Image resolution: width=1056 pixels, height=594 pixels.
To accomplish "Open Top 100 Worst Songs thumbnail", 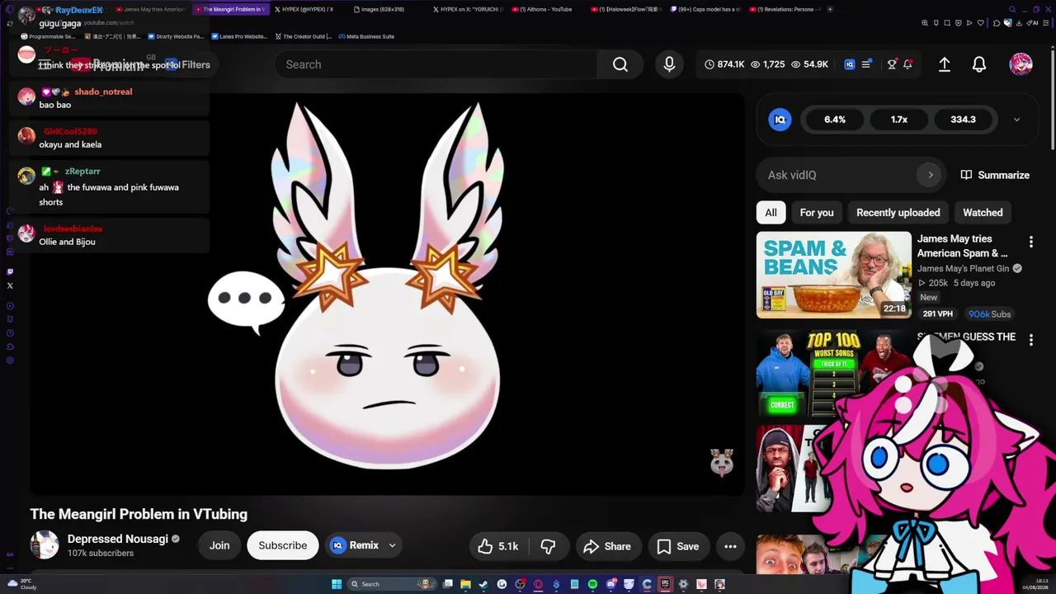I will [834, 373].
